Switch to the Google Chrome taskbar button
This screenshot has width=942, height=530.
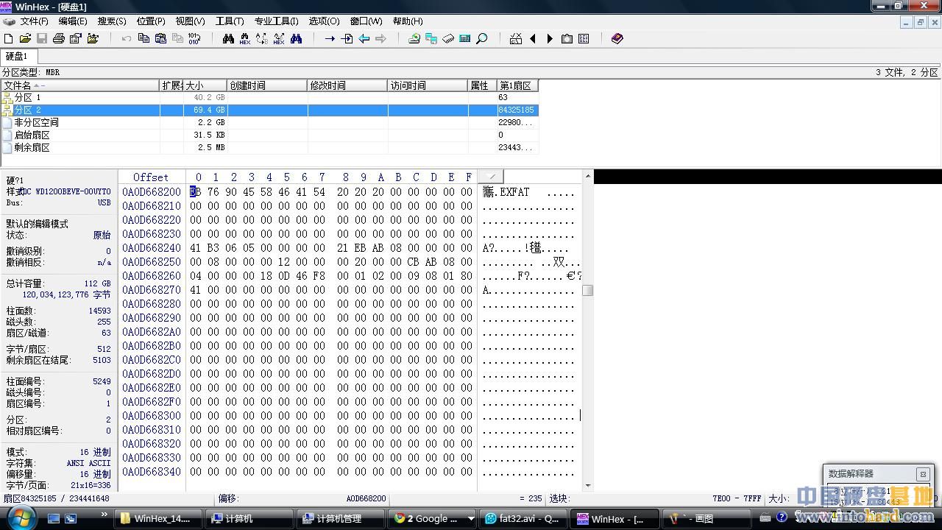[x=433, y=519]
